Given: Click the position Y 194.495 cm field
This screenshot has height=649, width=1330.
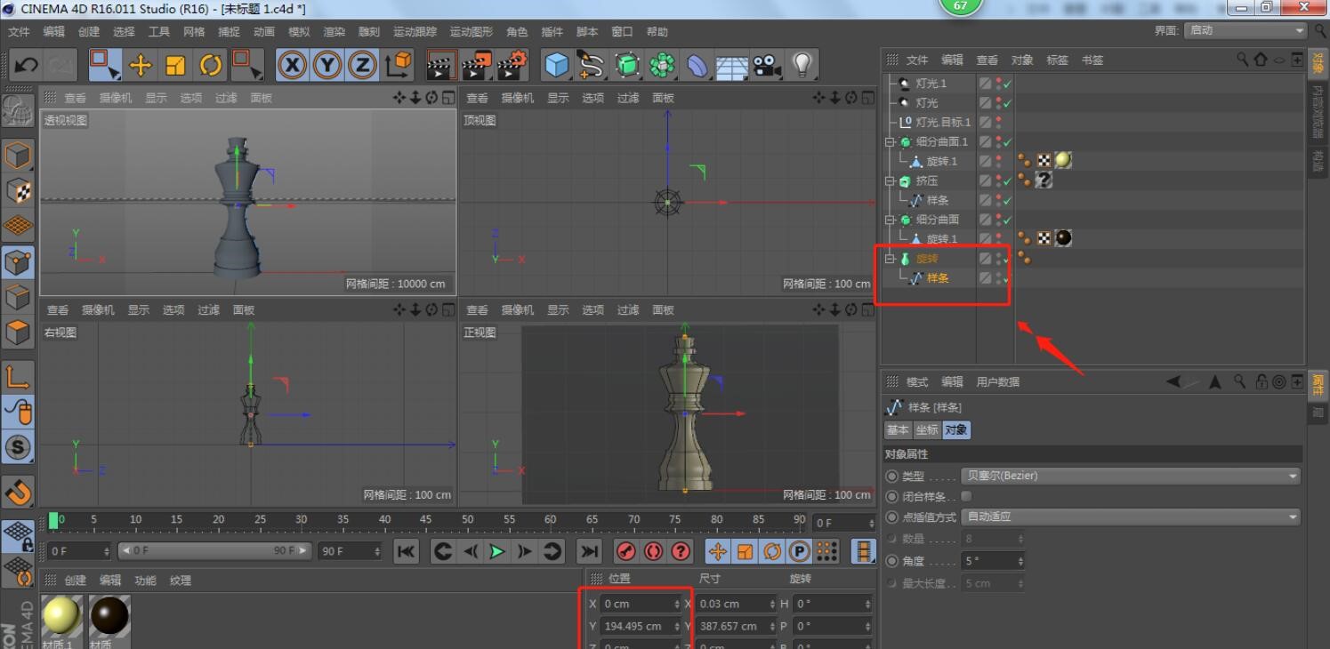Looking at the screenshot, I should pyautogui.click(x=641, y=626).
